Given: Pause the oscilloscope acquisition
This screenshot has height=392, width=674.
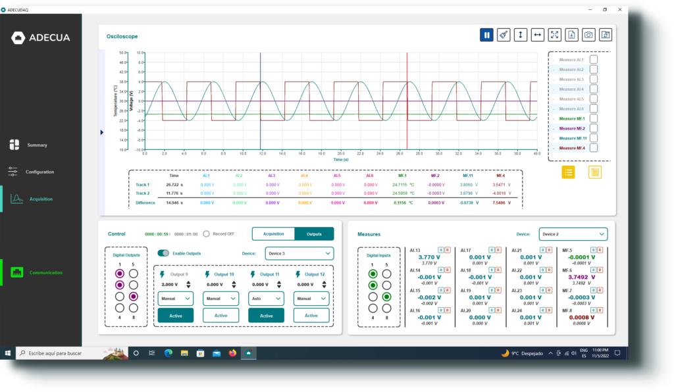Looking at the screenshot, I should 486,35.
